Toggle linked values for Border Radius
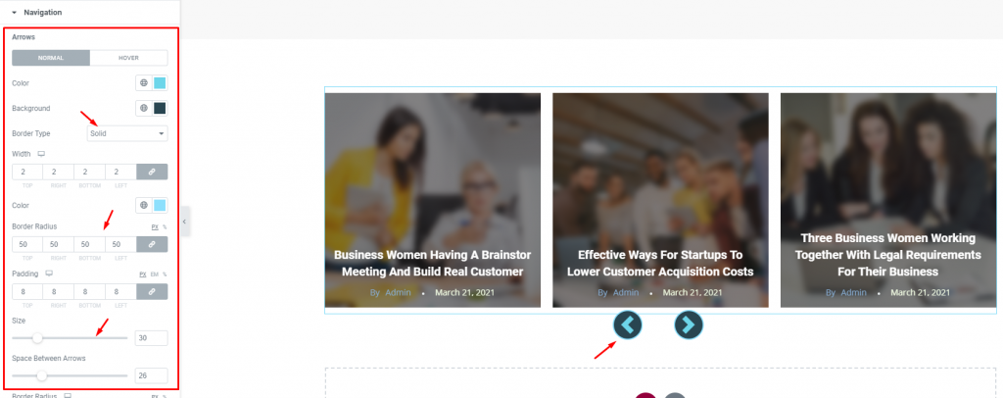Image resolution: width=1003 pixels, height=398 pixels. pos(152,244)
